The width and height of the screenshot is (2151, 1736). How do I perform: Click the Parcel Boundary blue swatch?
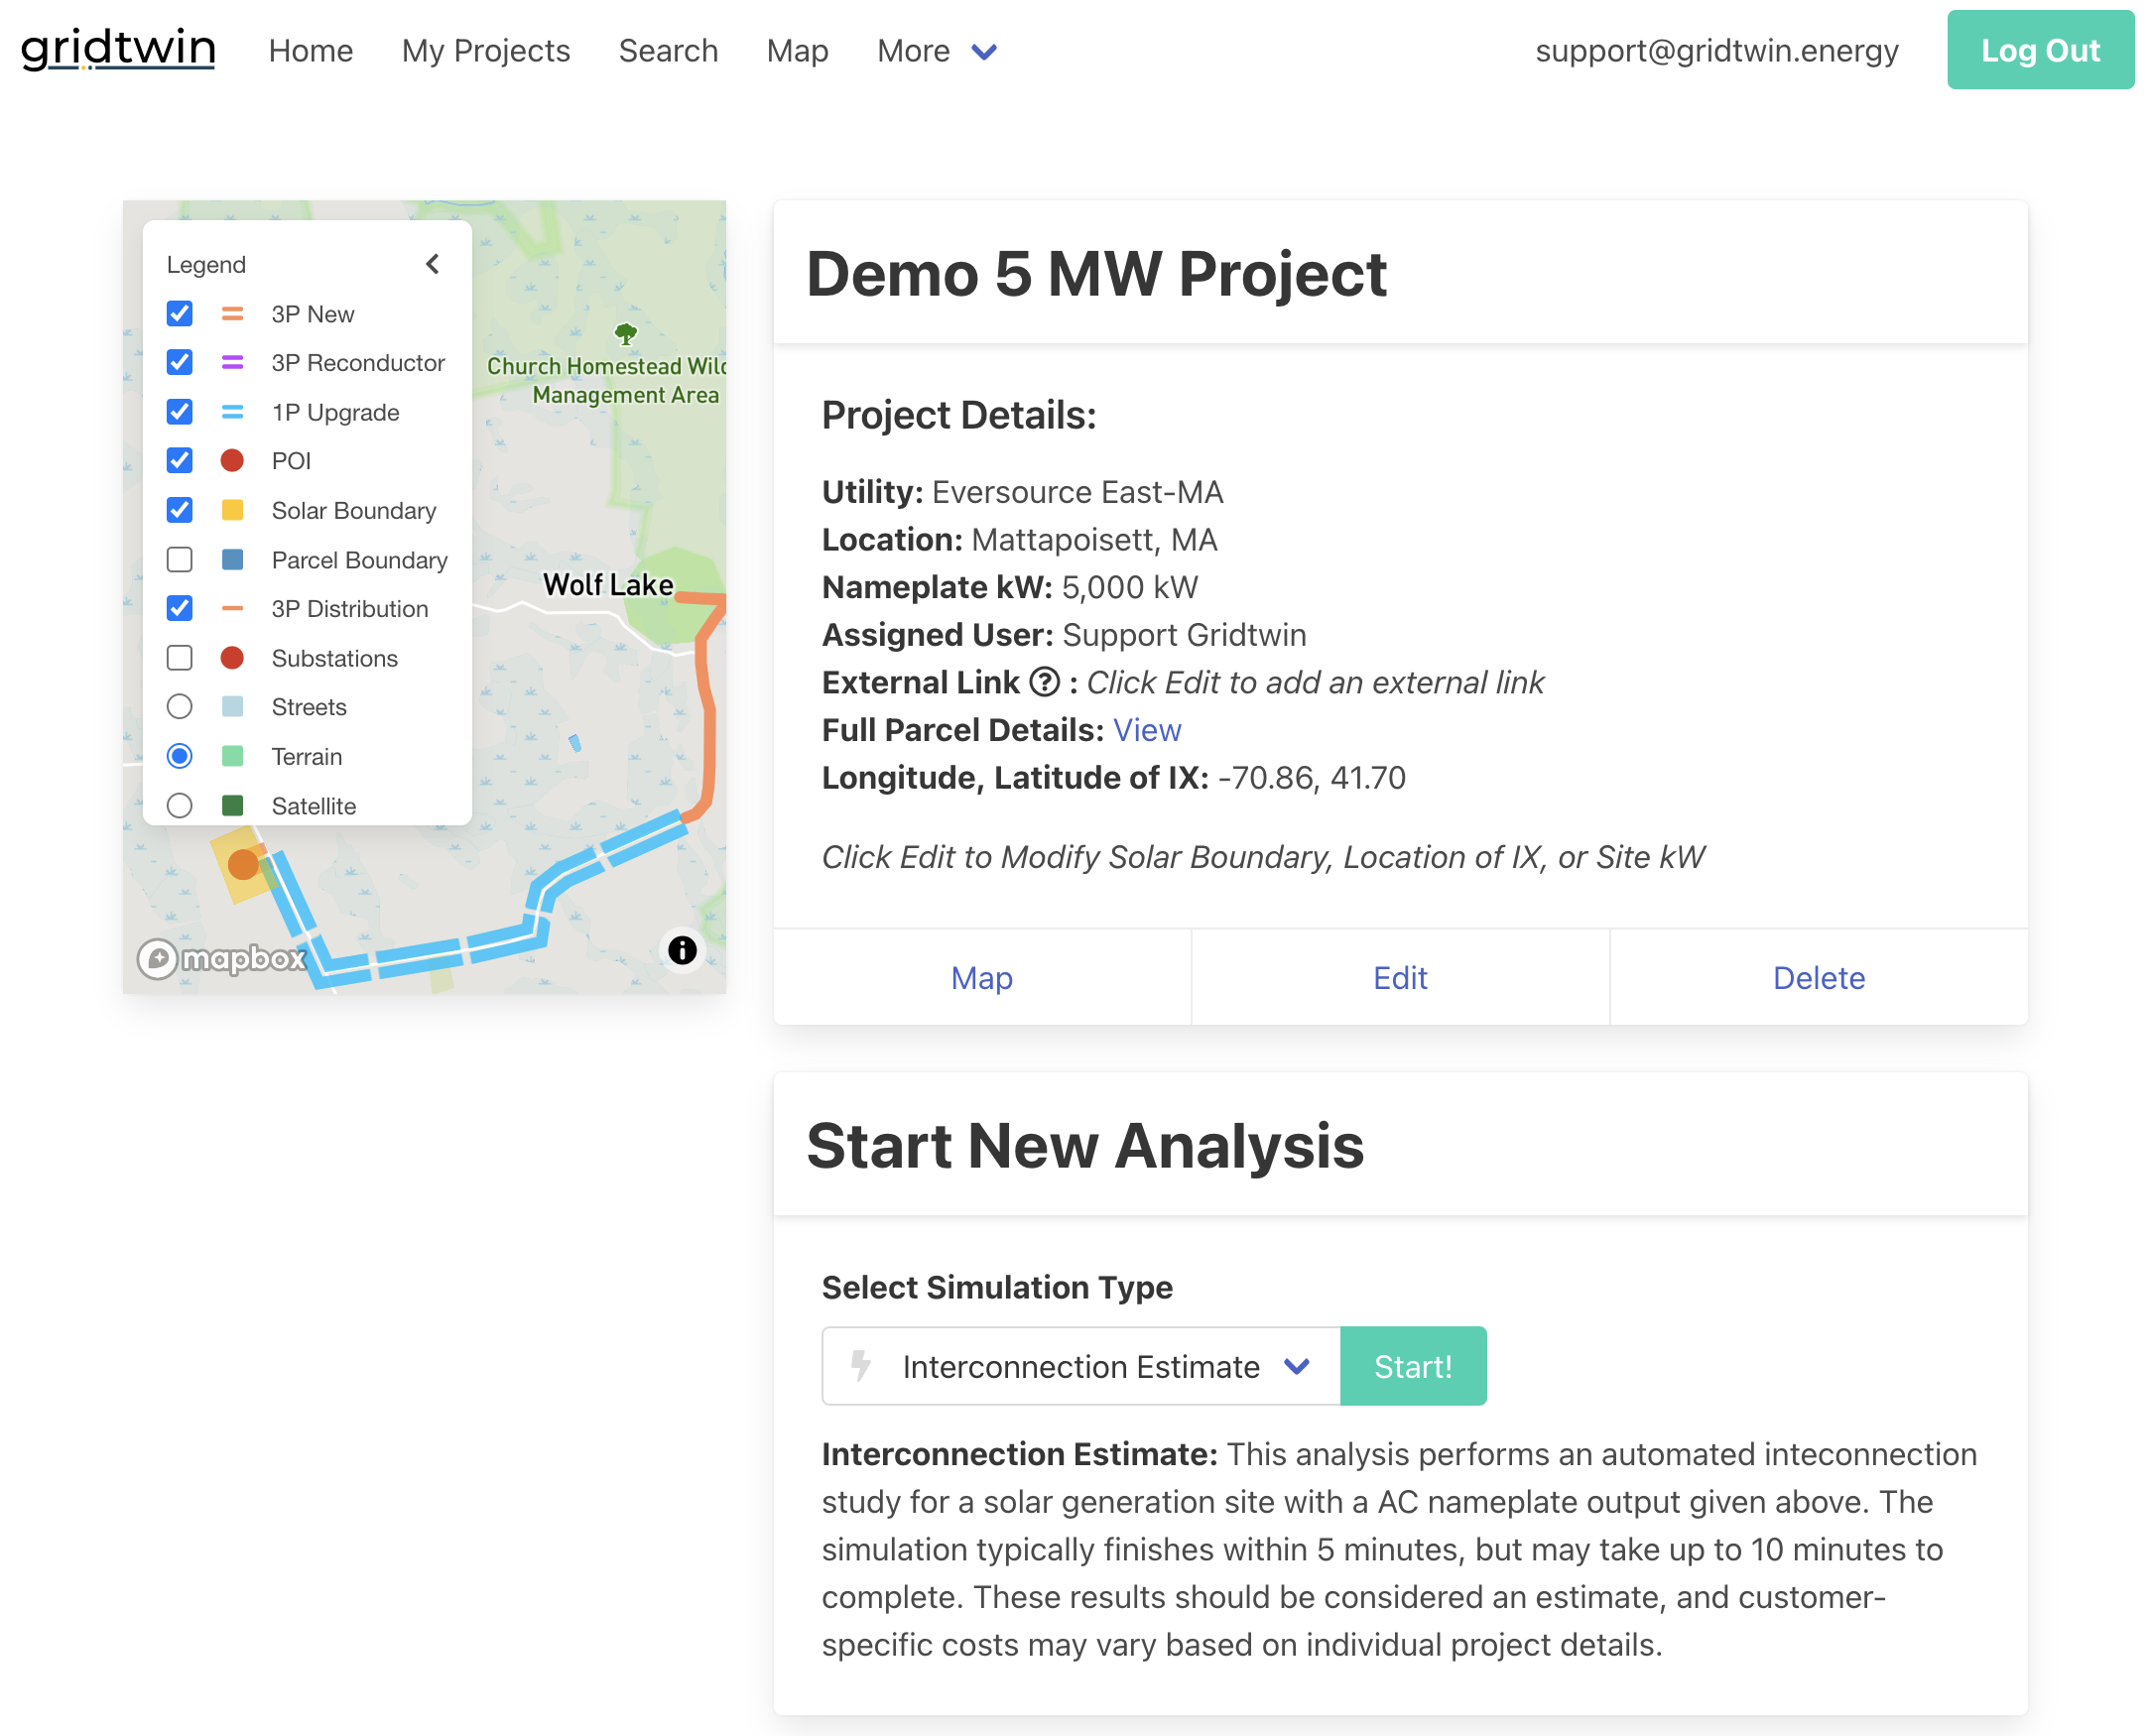tap(233, 559)
